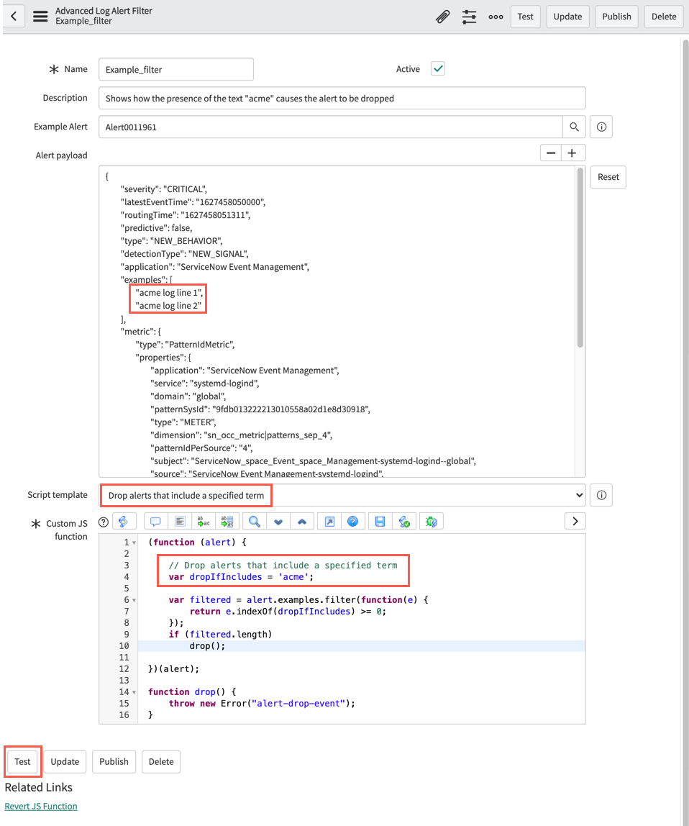689x826 pixels.
Task: Click the bottom Delete button
Action: tap(161, 762)
